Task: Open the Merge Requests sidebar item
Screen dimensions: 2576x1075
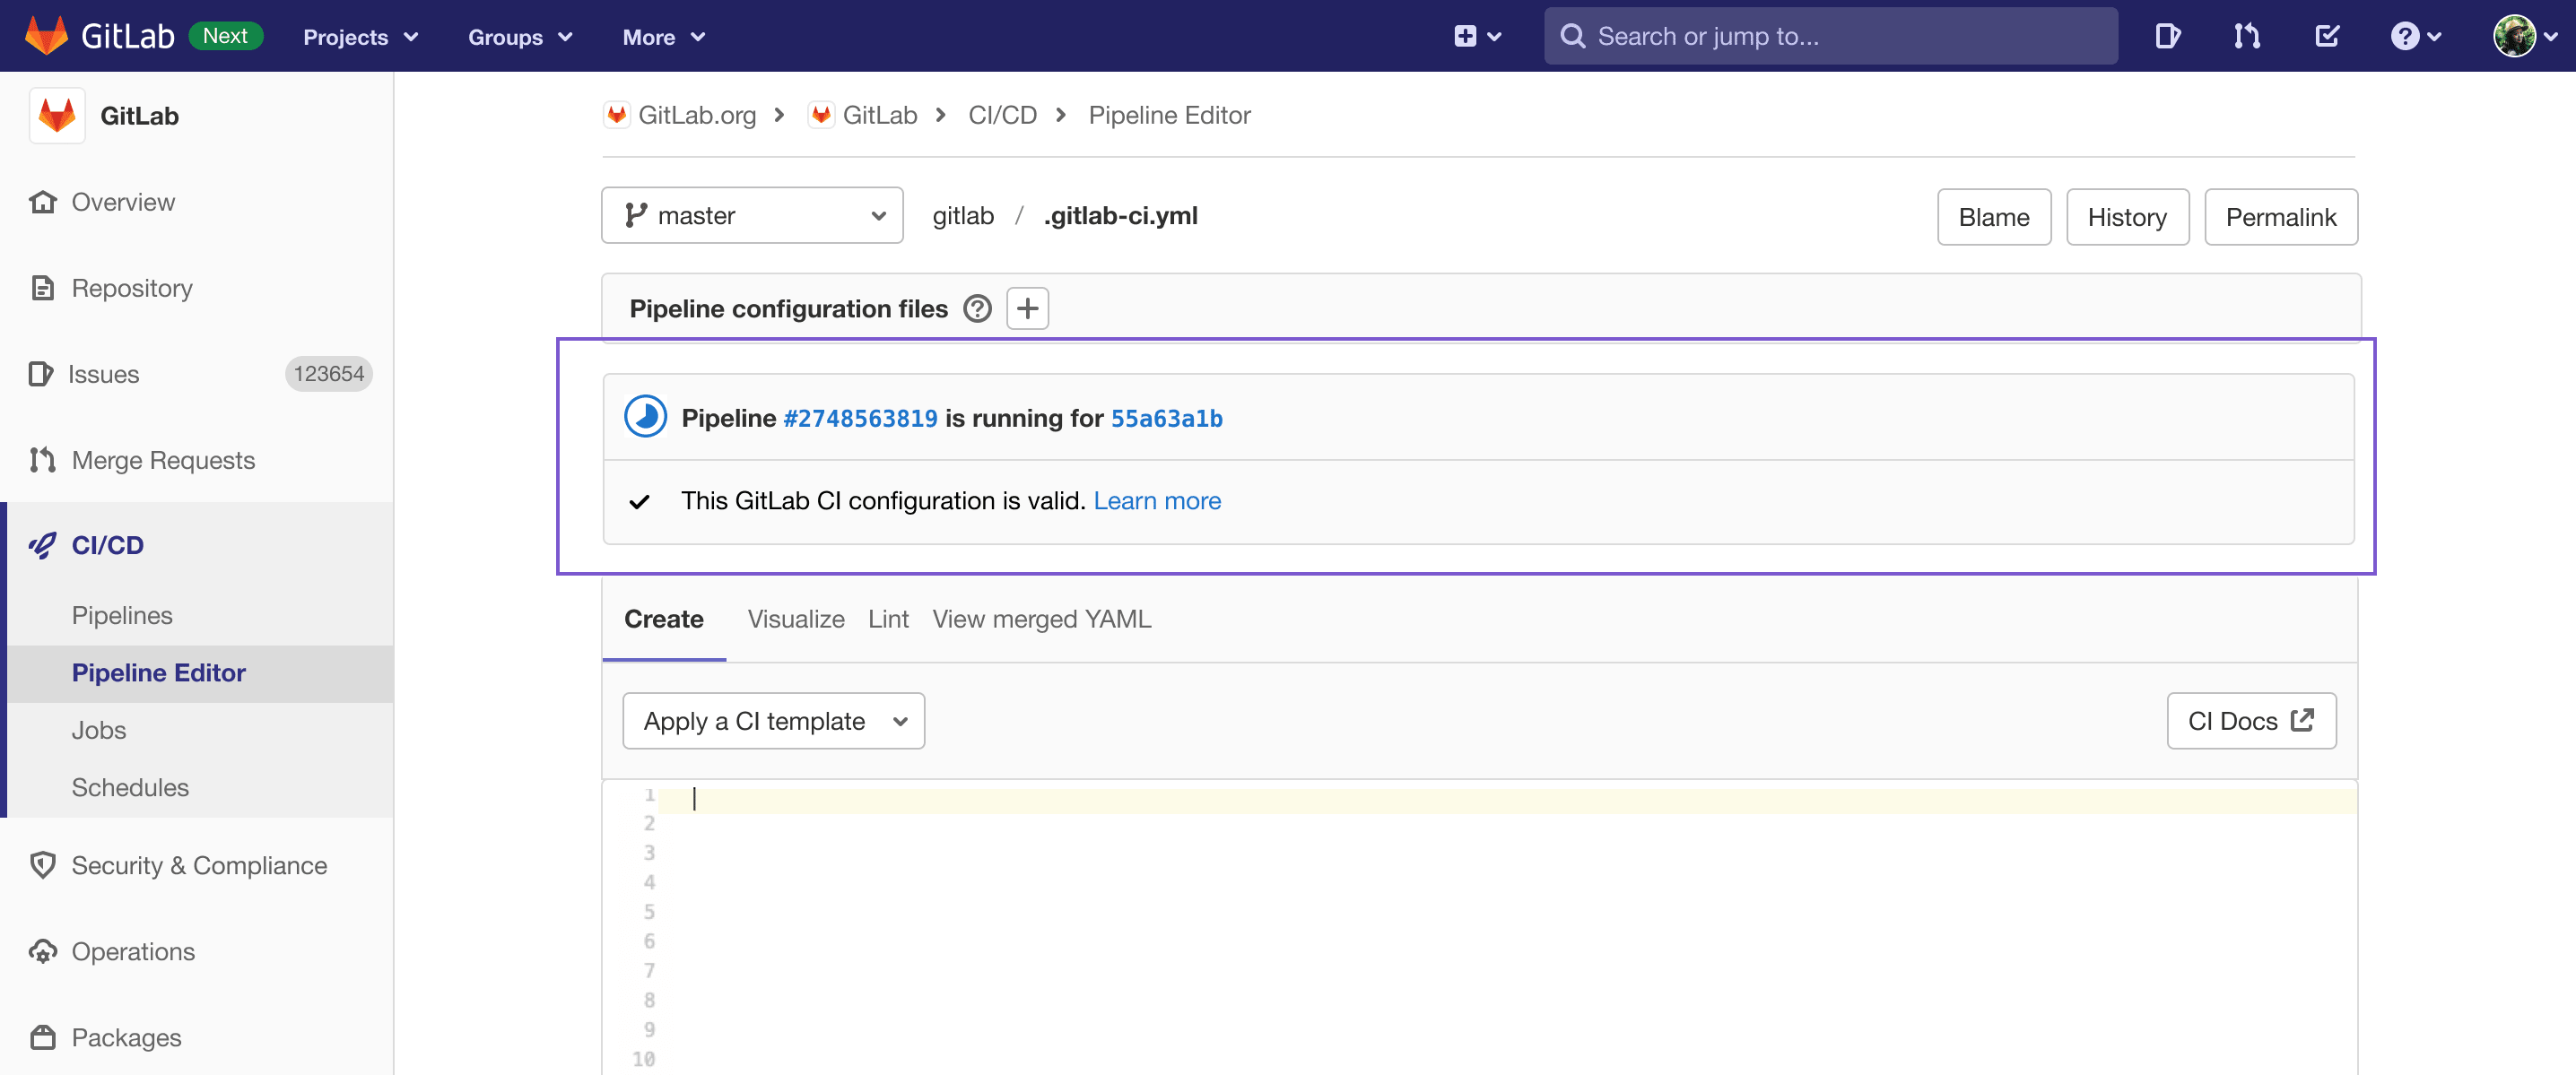Action: point(163,460)
